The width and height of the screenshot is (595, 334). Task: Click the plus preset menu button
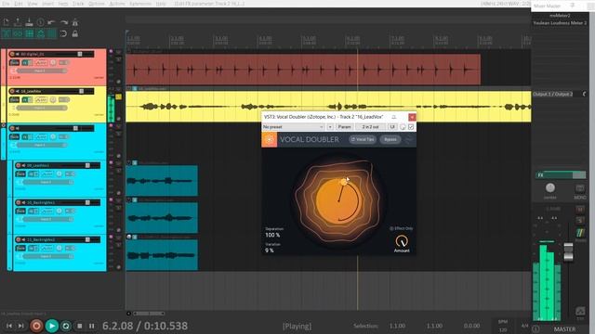(330, 127)
